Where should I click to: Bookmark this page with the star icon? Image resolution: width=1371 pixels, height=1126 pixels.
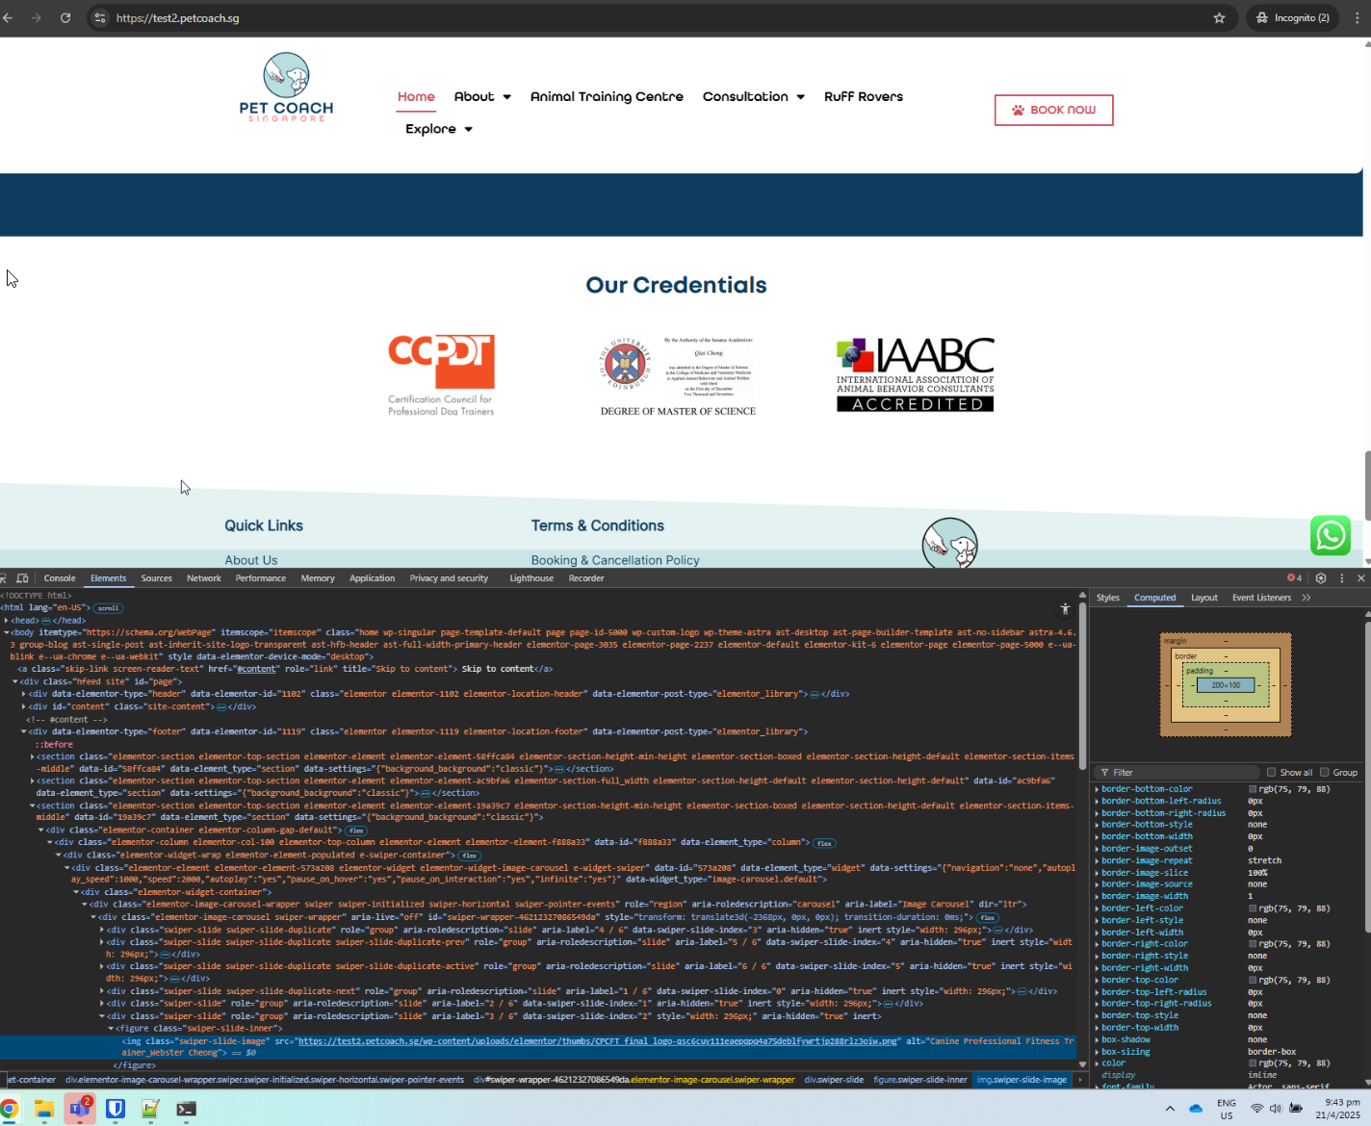[x=1219, y=18]
